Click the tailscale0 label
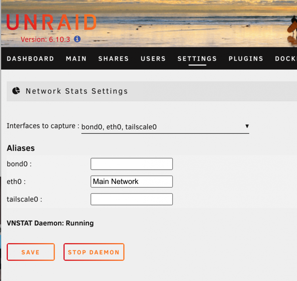 (24, 199)
